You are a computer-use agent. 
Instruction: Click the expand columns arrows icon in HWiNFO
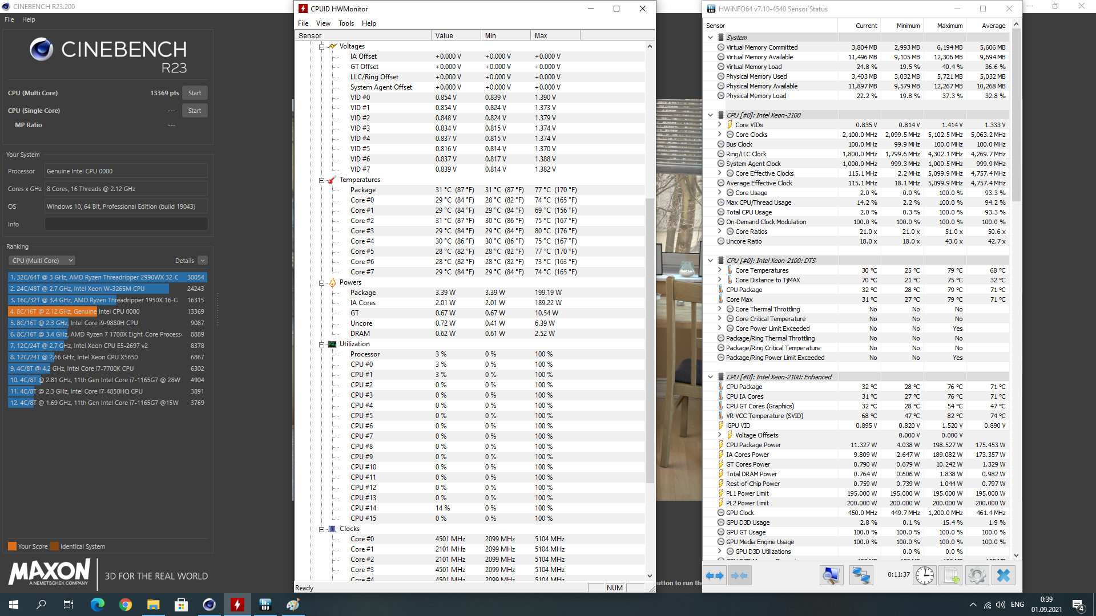pos(715,576)
